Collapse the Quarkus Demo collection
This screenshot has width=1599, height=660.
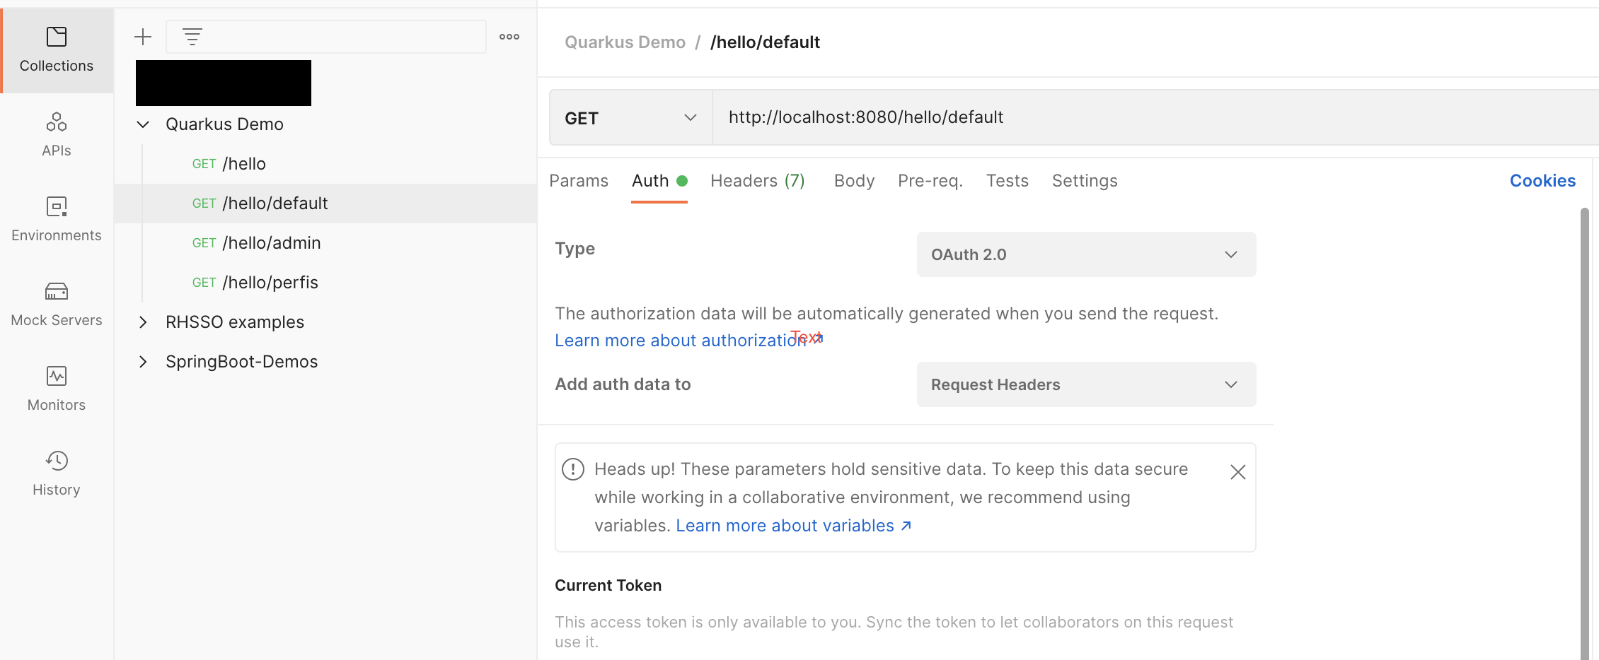coord(143,124)
